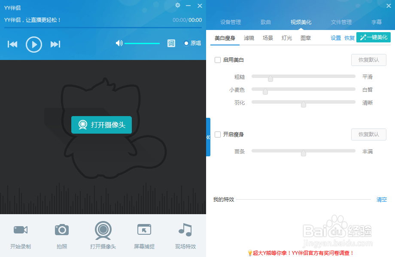This screenshot has height=257, width=395.
Task: Switch to the 图章 sub-tab
Action: (x=306, y=38)
